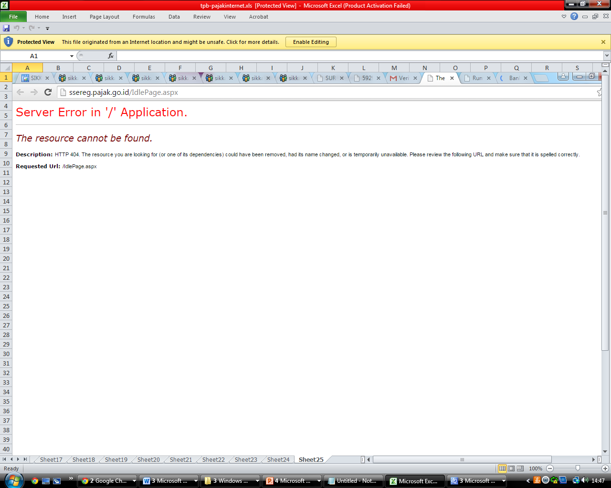Viewport: 611px width, 488px height.
Task: Click the 100% zoom level button
Action: (x=536, y=468)
